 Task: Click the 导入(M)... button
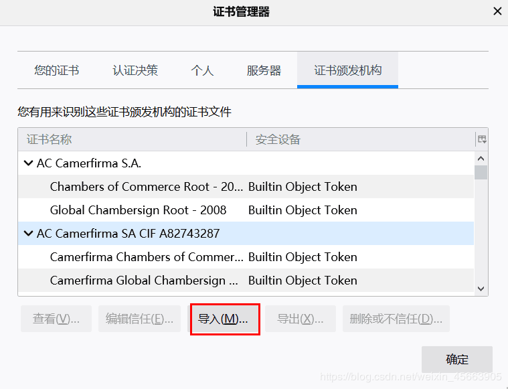click(x=223, y=319)
